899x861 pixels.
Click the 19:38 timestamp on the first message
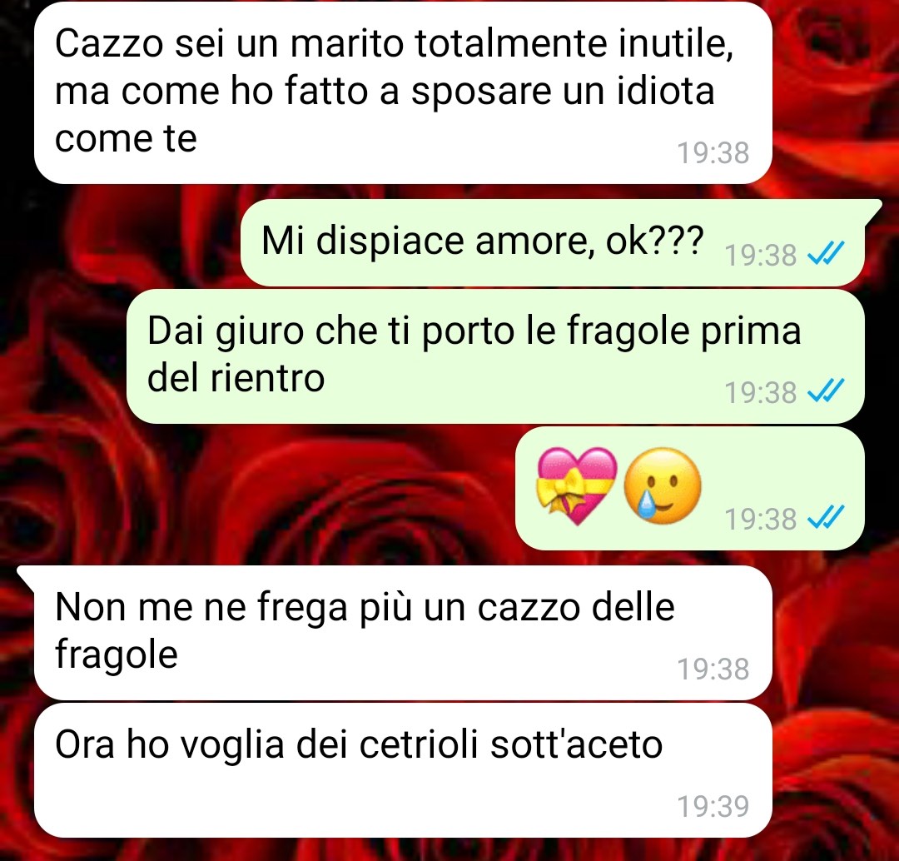tap(713, 152)
